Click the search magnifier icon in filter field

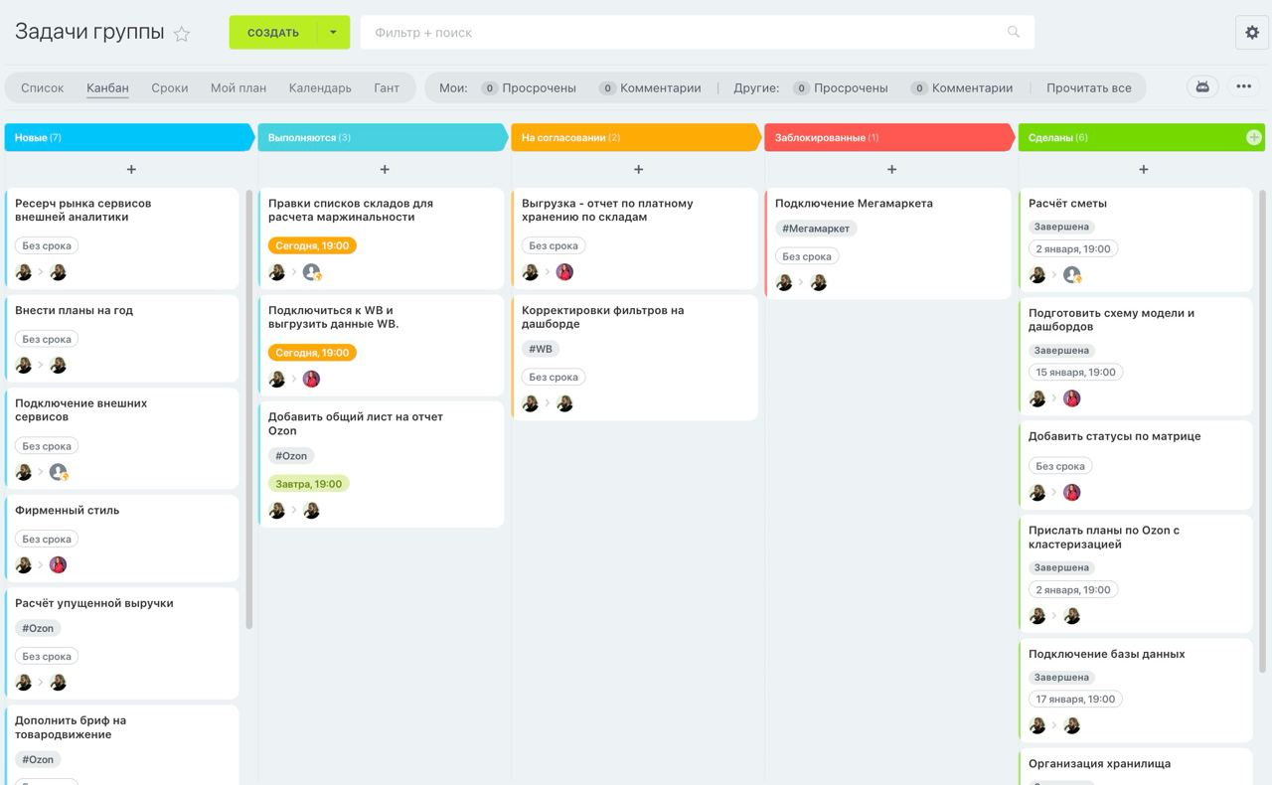pos(1014,32)
